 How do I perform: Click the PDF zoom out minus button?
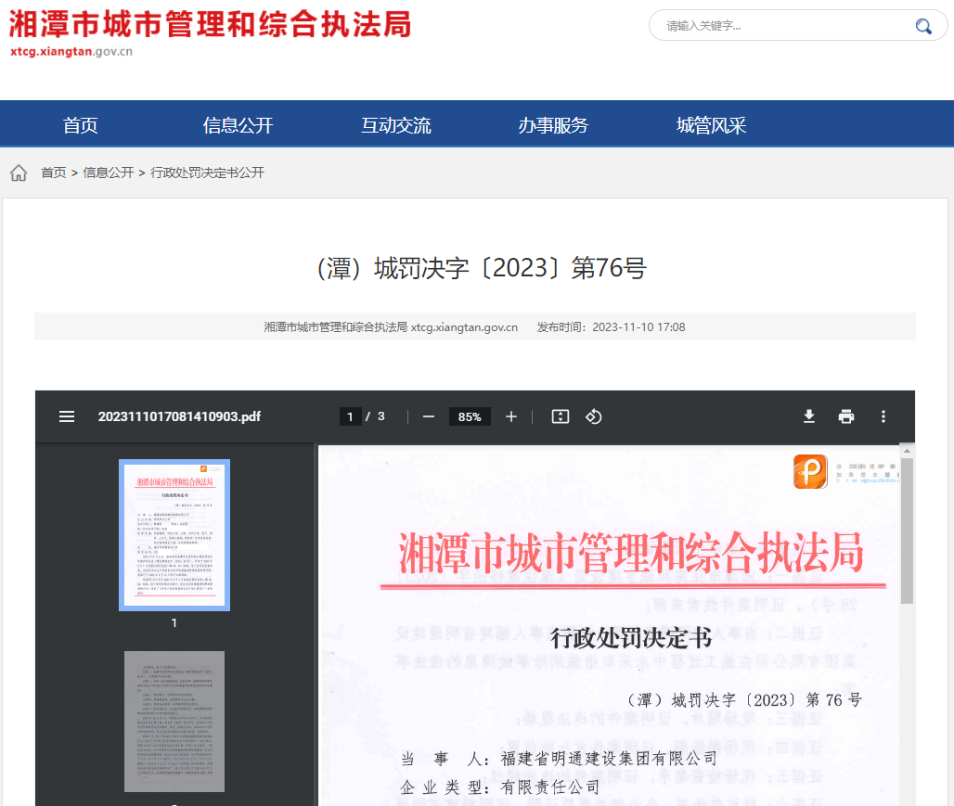coord(429,416)
